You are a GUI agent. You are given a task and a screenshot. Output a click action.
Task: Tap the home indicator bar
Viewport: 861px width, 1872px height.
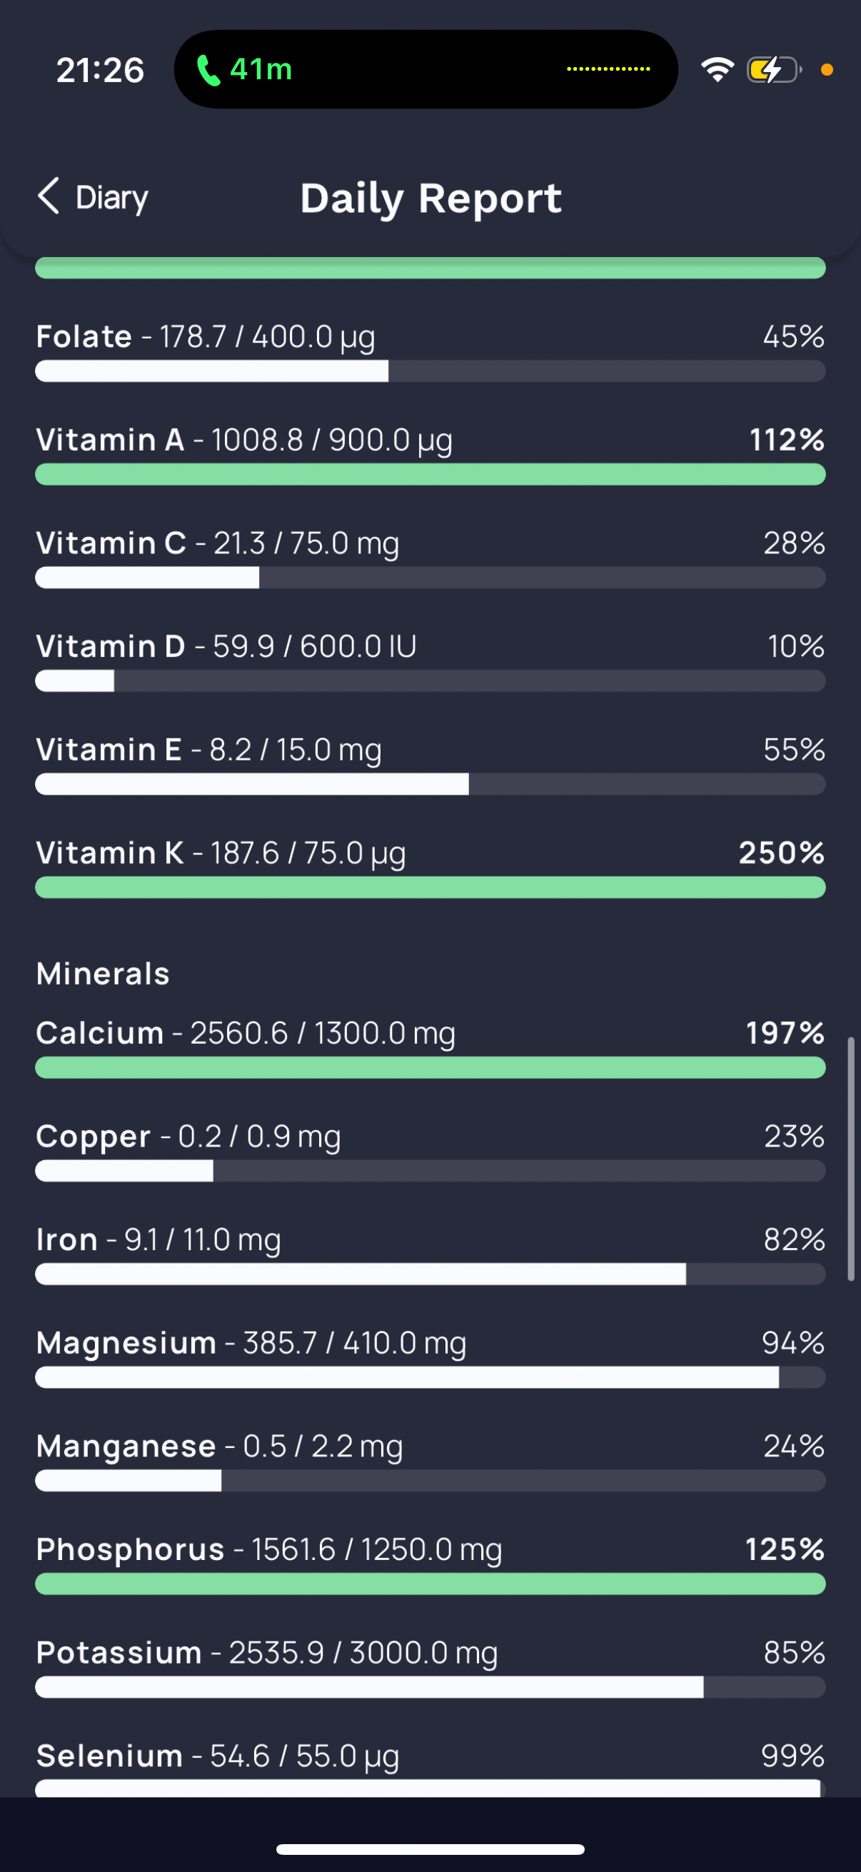click(430, 1848)
